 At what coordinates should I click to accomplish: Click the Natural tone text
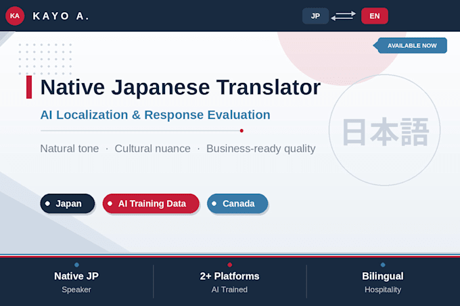[70, 149]
